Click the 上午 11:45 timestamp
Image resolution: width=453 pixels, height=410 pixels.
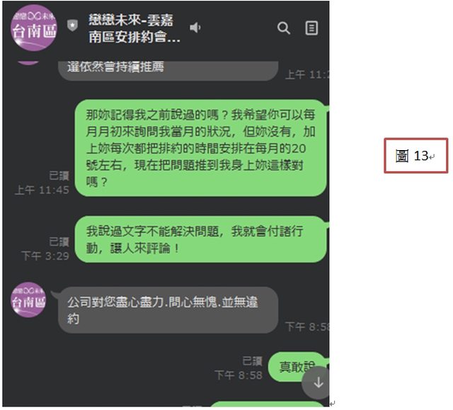pos(42,190)
